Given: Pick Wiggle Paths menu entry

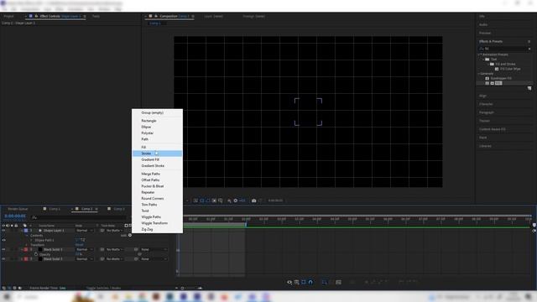Looking at the screenshot, I should (157, 217).
